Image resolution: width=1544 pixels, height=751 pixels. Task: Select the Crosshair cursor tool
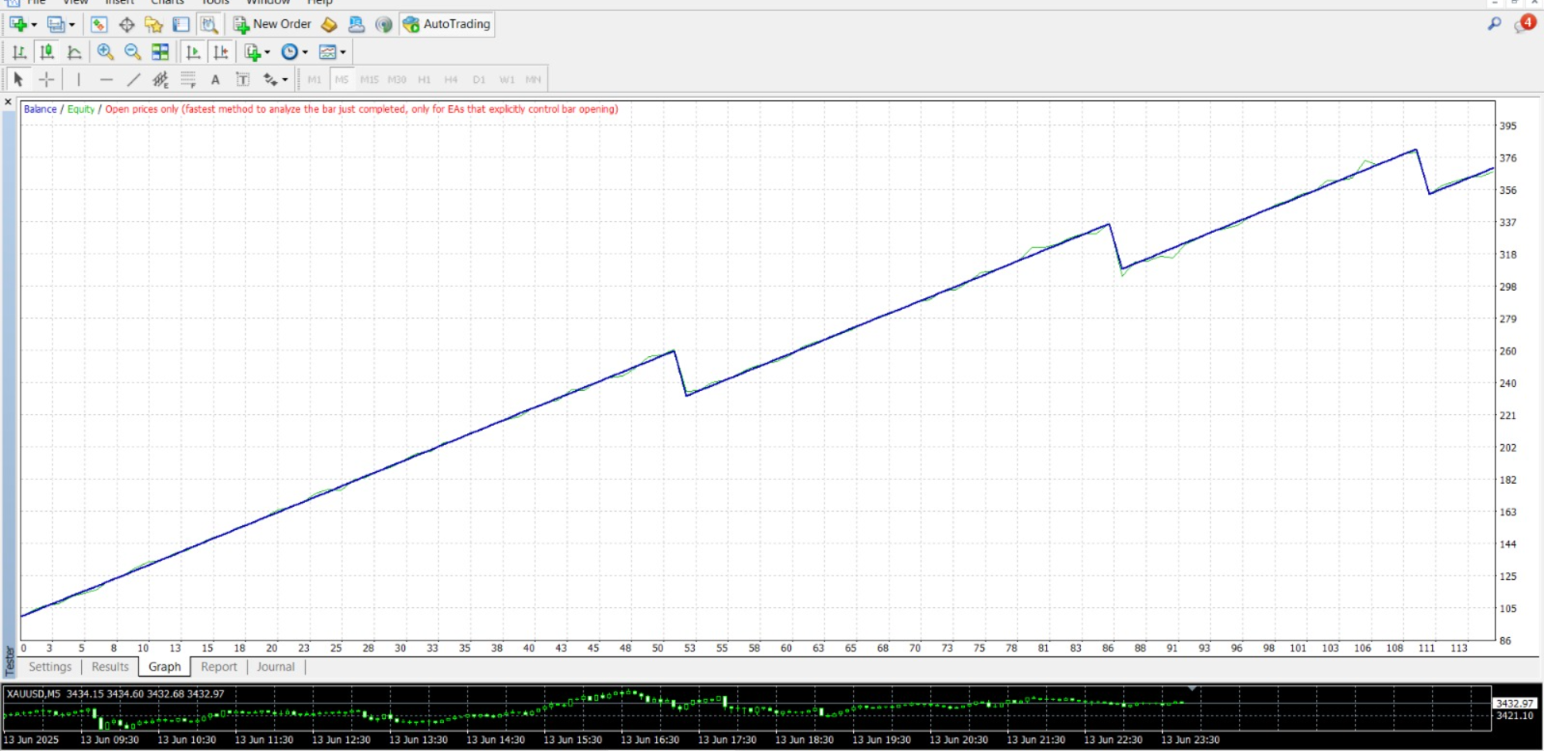(x=46, y=80)
